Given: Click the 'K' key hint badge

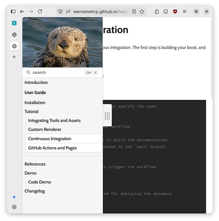Looking at the screenshot, I should 95,72.
